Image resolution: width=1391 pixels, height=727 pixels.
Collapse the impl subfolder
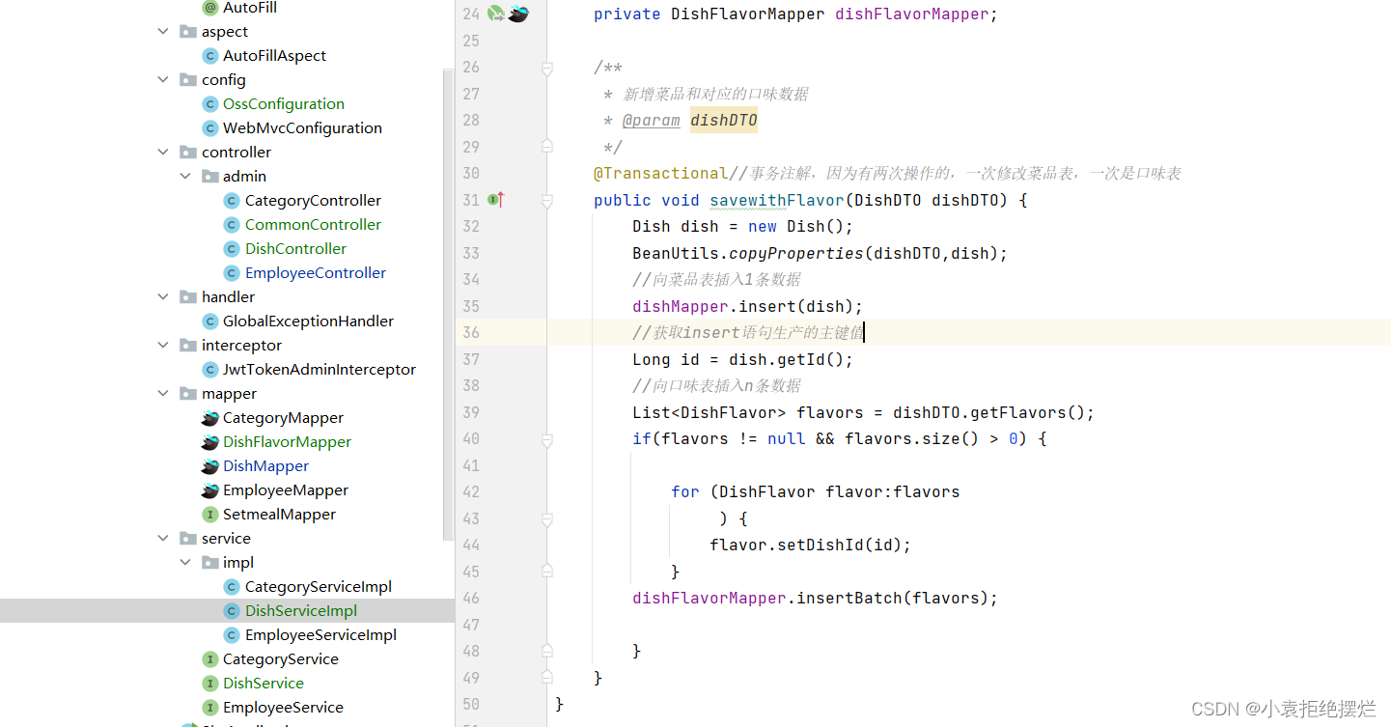coord(185,562)
